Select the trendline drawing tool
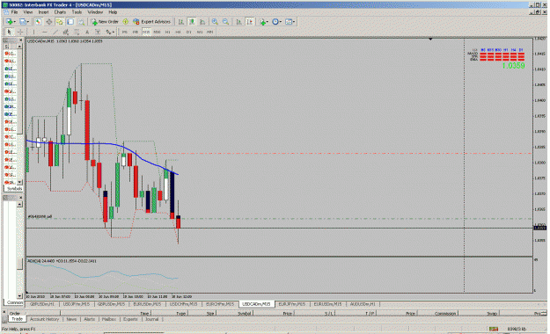The image size is (550, 334). point(55,32)
